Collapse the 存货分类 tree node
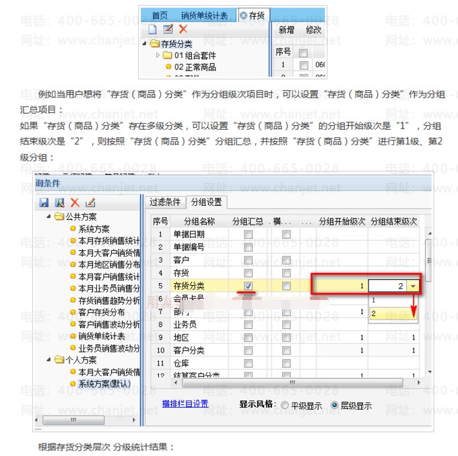This screenshot has height=456, width=458. click(145, 44)
